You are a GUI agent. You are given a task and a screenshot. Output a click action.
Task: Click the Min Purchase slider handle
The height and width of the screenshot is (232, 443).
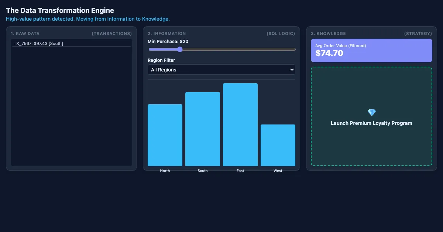tap(180, 49)
